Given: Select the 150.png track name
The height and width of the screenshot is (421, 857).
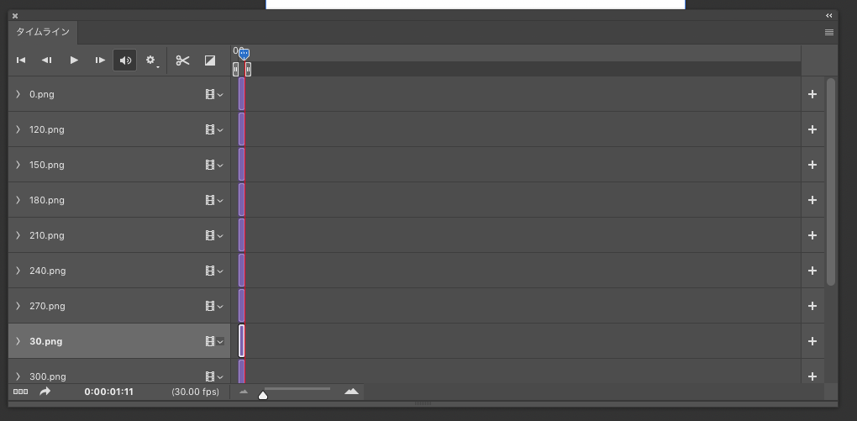Looking at the screenshot, I should pyautogui.click(x=46, y=165).
